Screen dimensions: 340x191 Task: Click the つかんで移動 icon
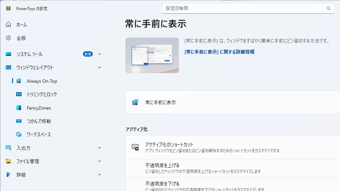[19, 121]
